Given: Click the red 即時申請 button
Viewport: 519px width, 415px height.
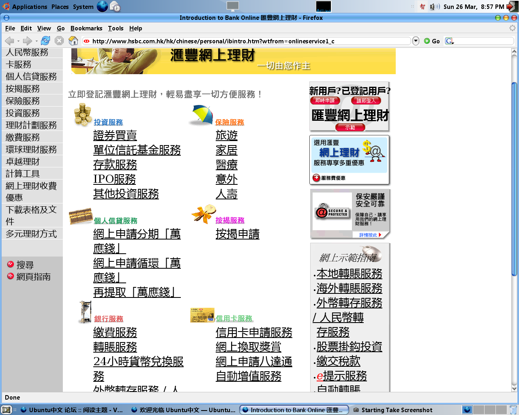Looking at the screenshot, I should click(325, 101).
